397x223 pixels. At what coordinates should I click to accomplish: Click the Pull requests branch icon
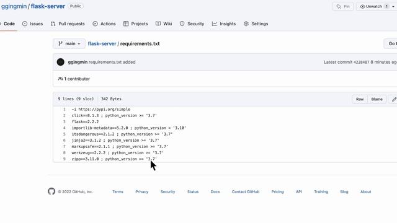coord(53,24)
